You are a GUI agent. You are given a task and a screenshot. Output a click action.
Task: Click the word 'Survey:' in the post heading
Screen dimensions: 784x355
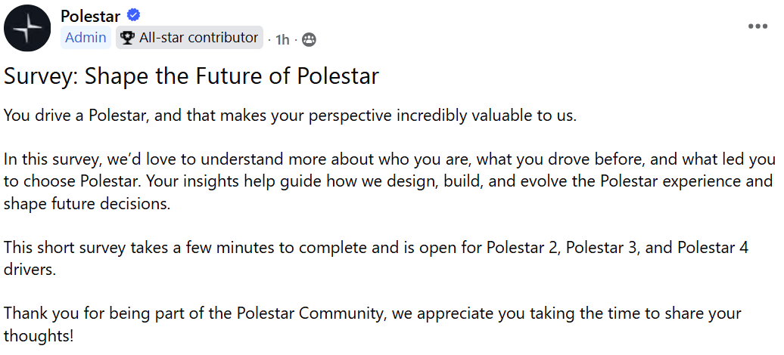(x=41, y=76)
